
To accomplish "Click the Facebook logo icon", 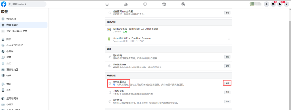I will click(x=4, y=4).
